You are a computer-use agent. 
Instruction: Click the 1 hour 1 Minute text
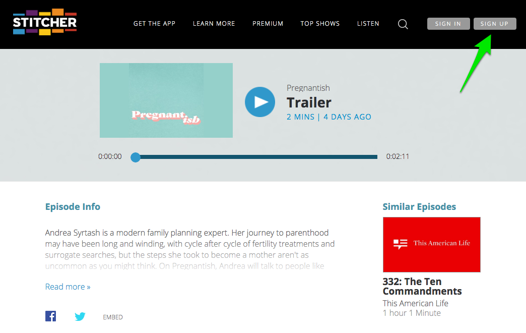tap(412, 313)
